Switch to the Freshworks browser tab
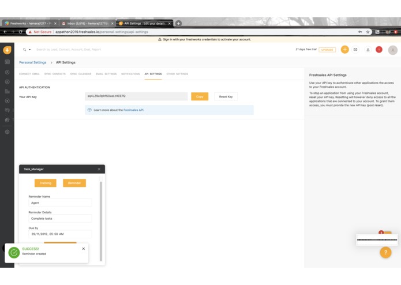The image size is (401, 285). (x=31, y=23)
